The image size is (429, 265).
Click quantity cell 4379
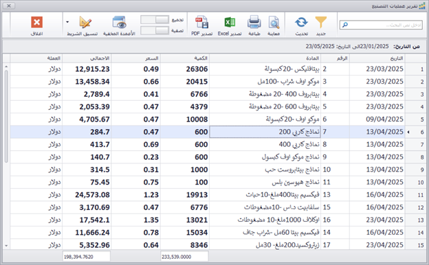click(185, 106)
